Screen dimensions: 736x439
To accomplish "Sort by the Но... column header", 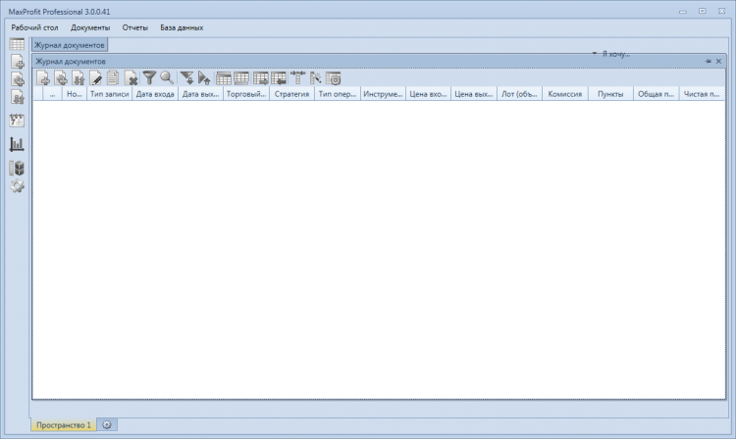I will tap(75, 94).
